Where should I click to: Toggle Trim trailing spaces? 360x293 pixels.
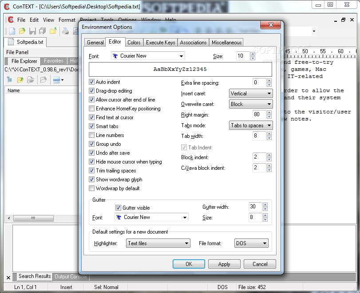91,171
